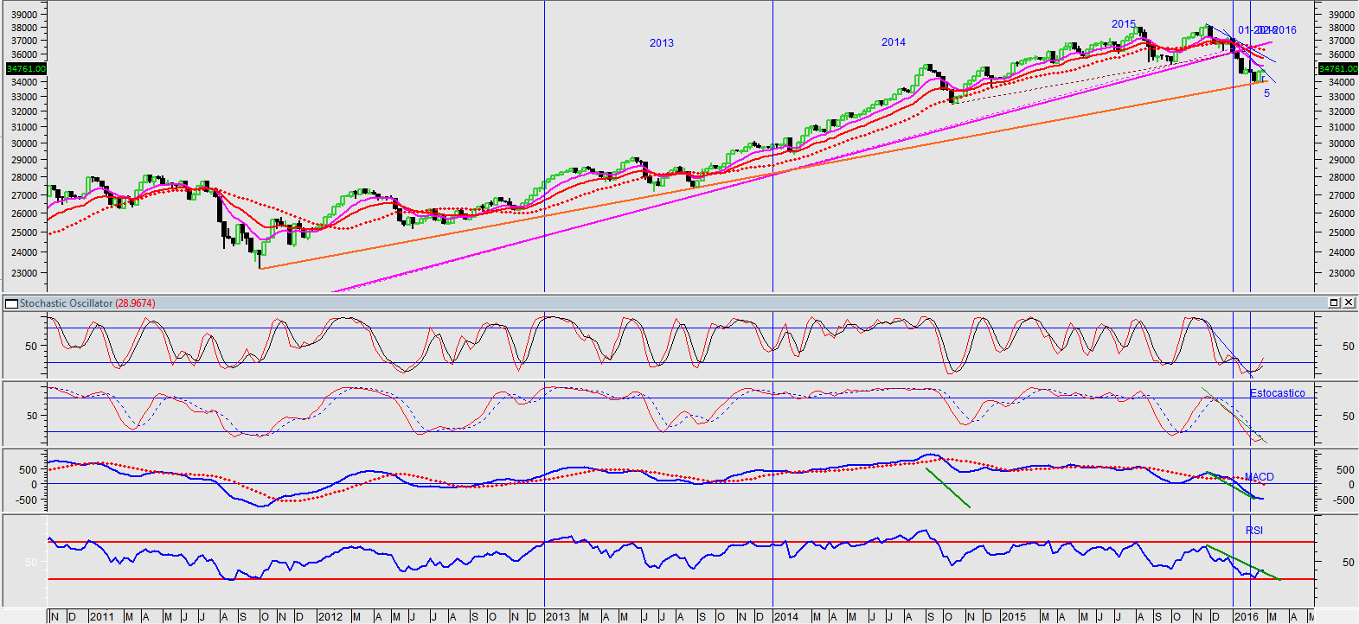Click 2015 on the bottom time axis
The image size is (1359, 624).
point(1014,617)
